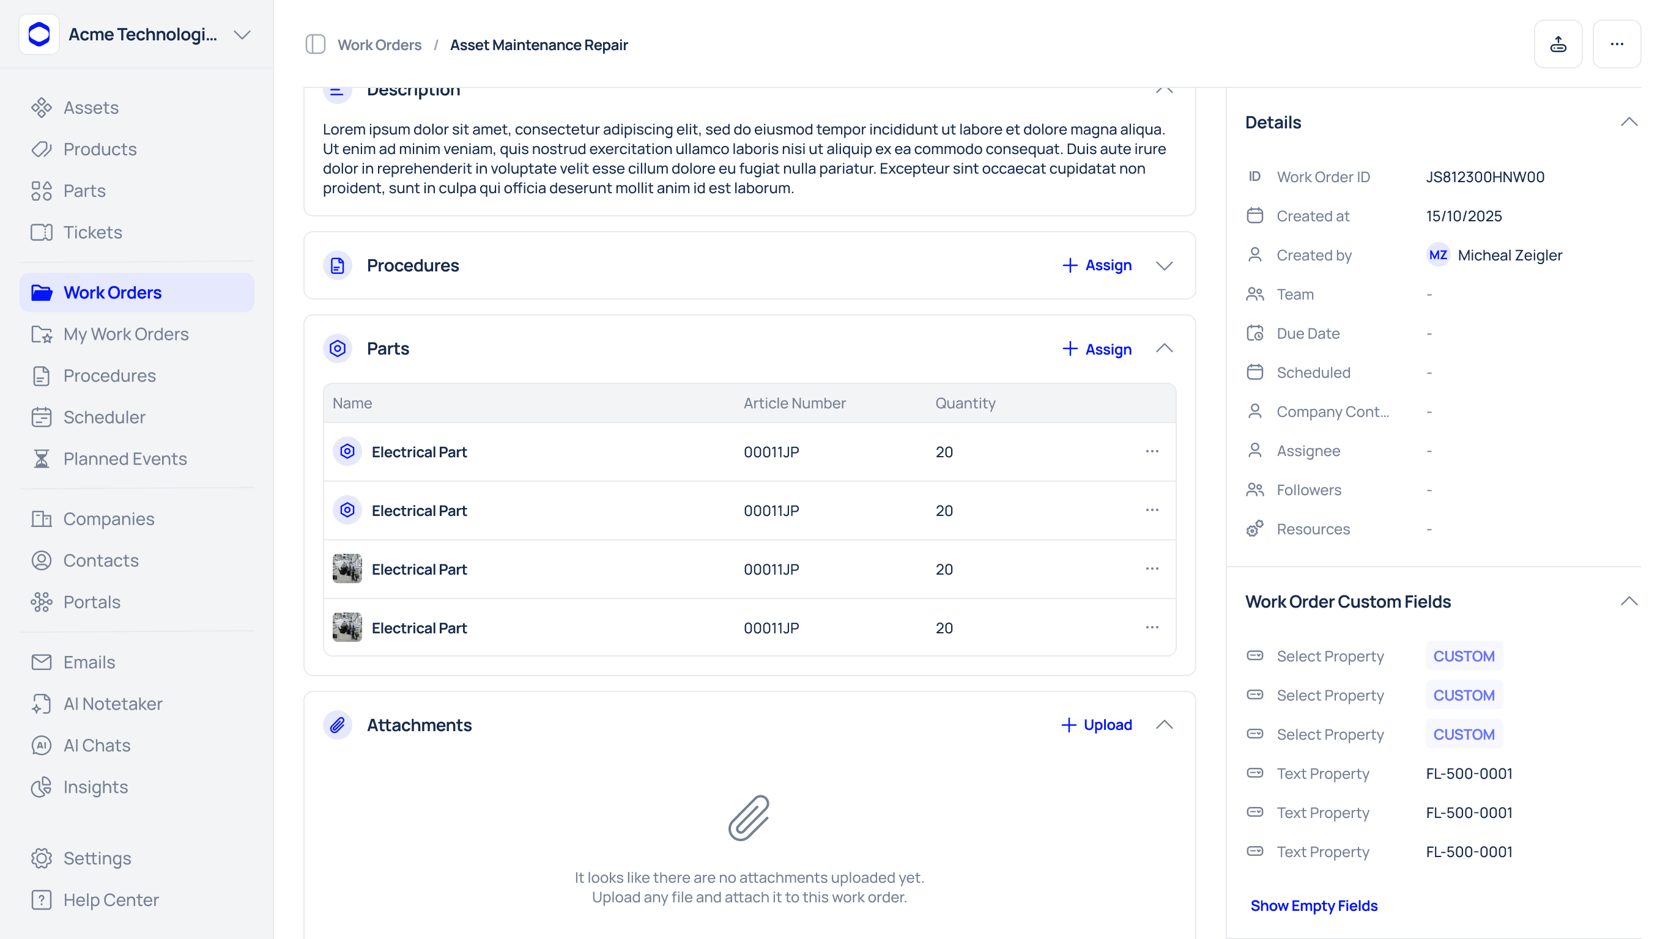This screenshot has height=939, width=1671.
Task: Go to My Work Orders
Action: (x=126, y=334)
